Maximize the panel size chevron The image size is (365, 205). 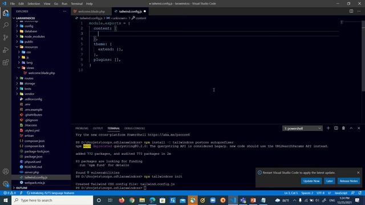coord(351,128)
